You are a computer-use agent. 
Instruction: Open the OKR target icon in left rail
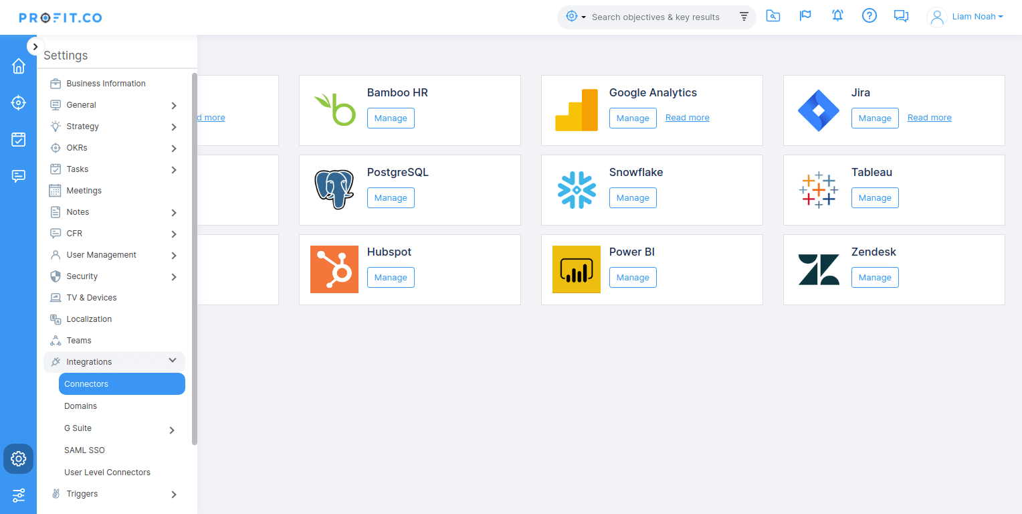[19, 103]
